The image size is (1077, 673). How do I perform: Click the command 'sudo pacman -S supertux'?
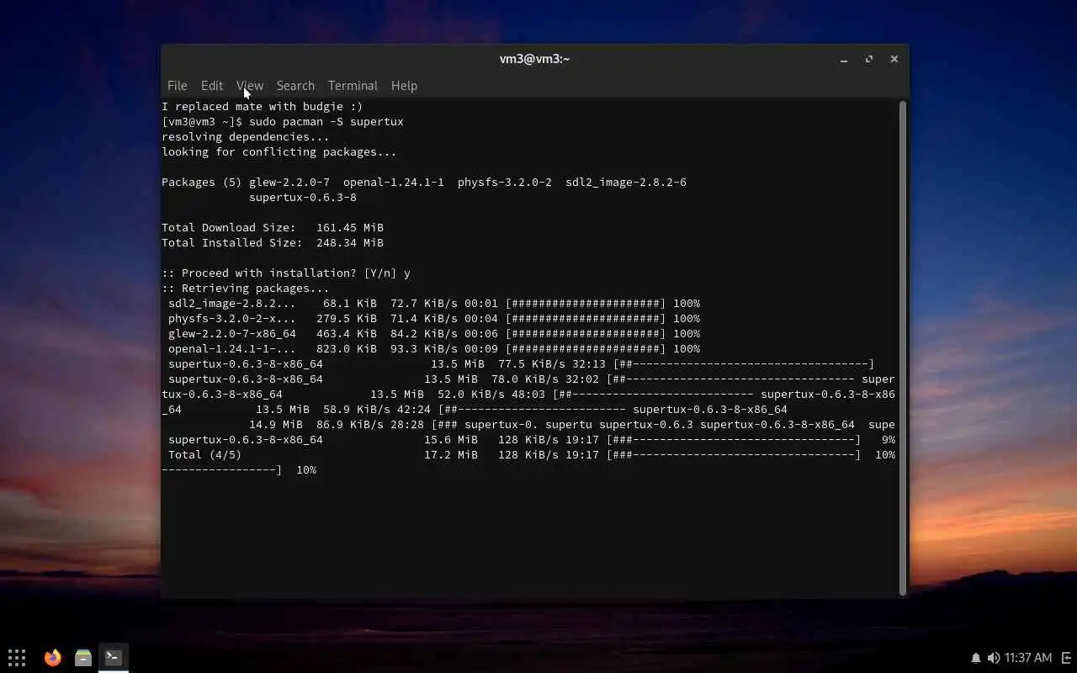(x=326, y=122)
